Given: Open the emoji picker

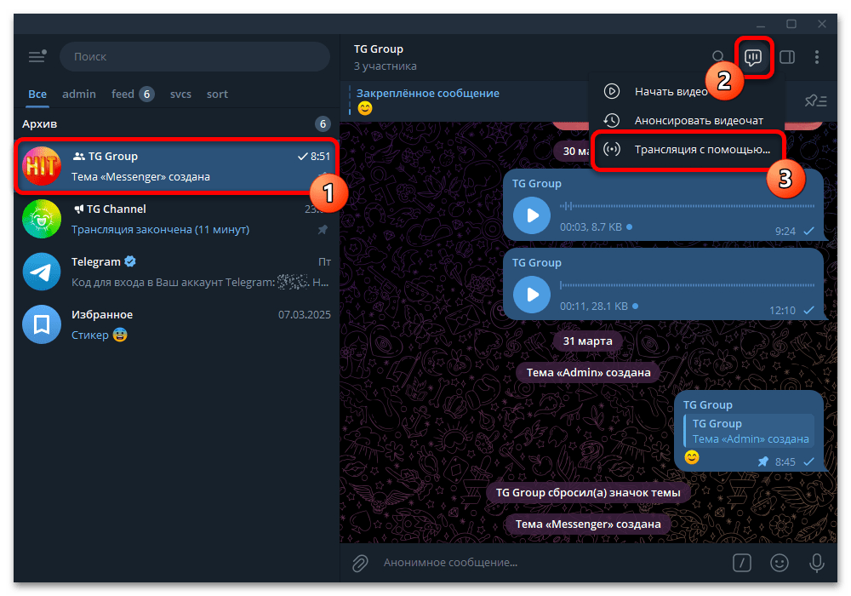Looking at the screenshot, I should (x=780, y=563).
